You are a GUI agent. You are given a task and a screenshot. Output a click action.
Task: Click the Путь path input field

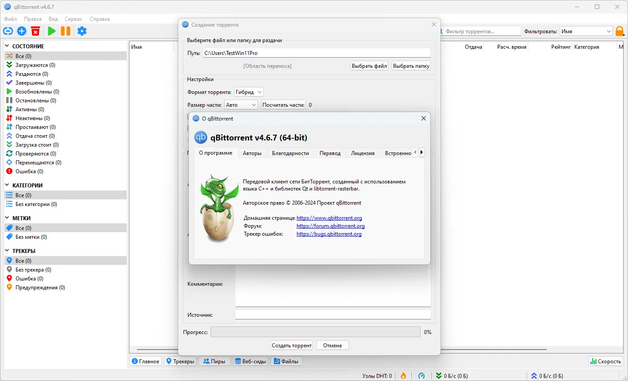(317, 53)
